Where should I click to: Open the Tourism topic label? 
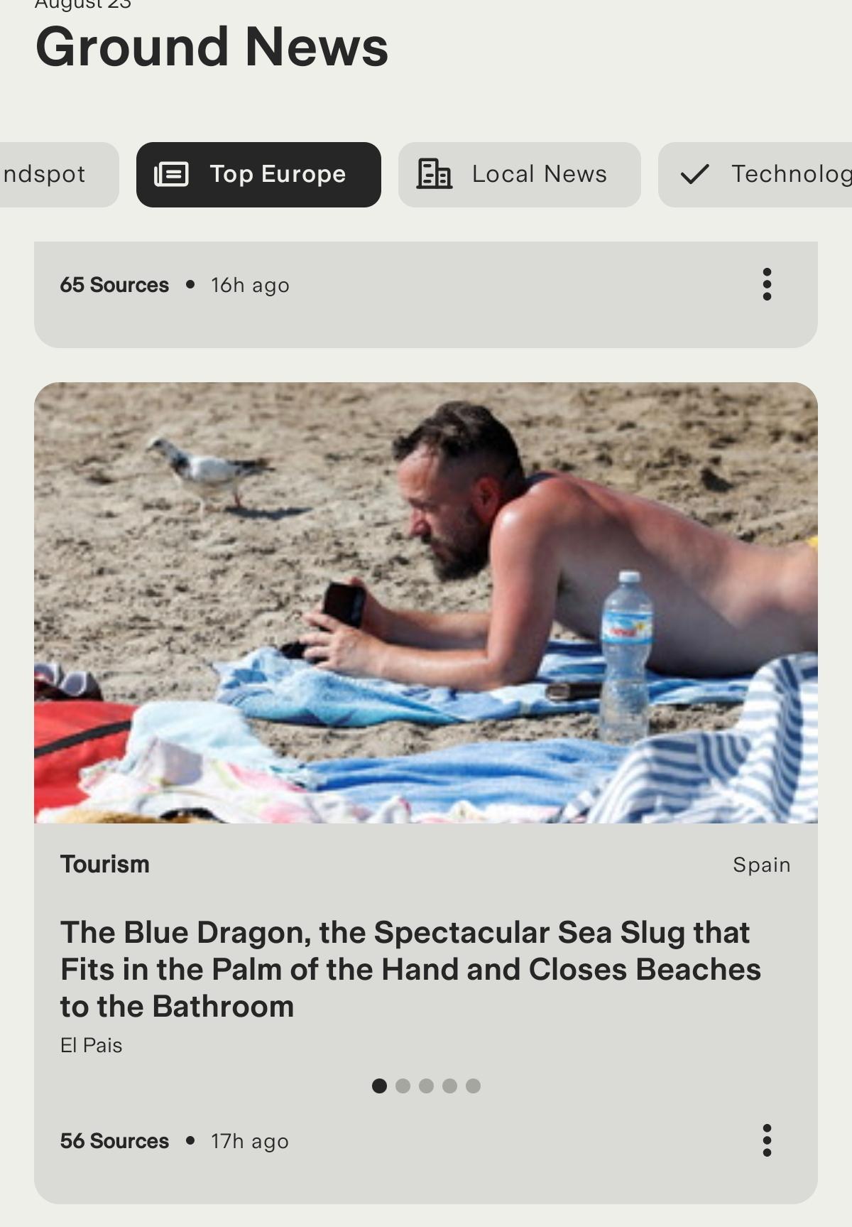pos(105,864)
